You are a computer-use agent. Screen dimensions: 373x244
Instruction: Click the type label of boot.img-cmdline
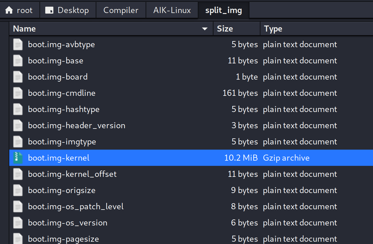pos(300,93)
